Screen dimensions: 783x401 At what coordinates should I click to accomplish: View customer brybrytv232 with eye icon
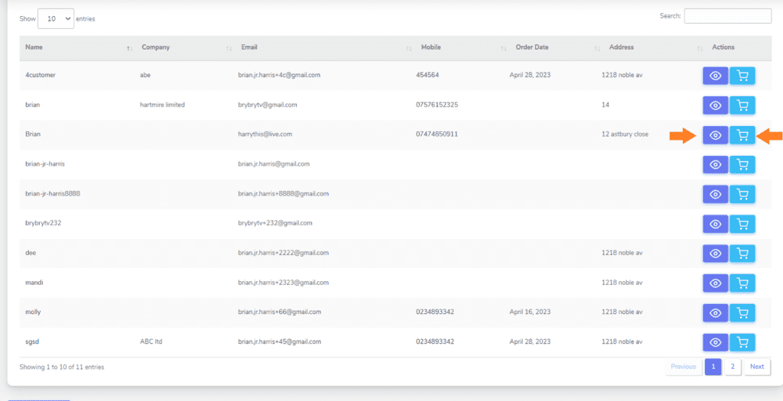pyautogui.click(x=715, y=224)
